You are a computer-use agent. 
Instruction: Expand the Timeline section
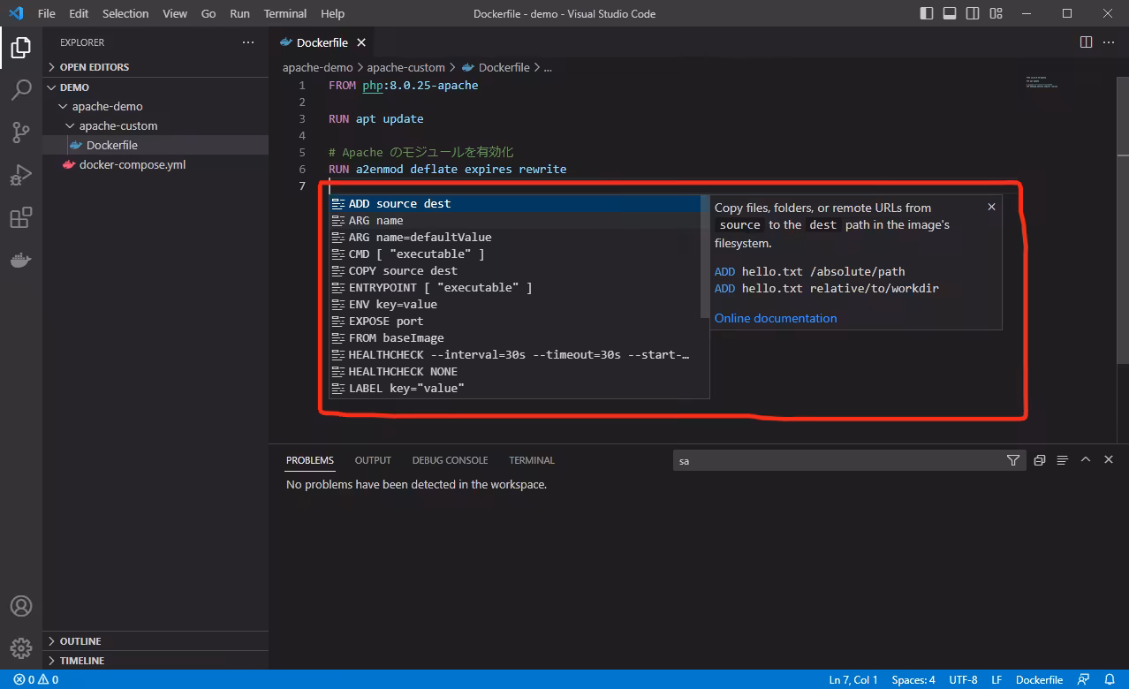tap(155, 661)
